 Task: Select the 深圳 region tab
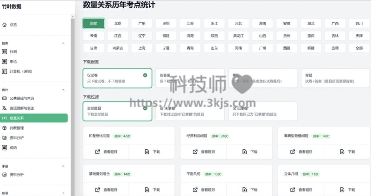point(166,24)
